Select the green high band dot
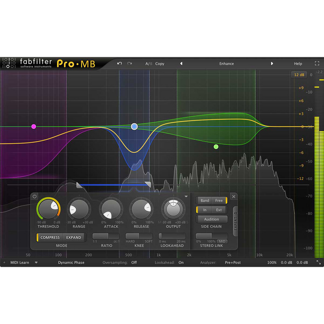Screen dimensions: 324x324 tap(216, 147)
